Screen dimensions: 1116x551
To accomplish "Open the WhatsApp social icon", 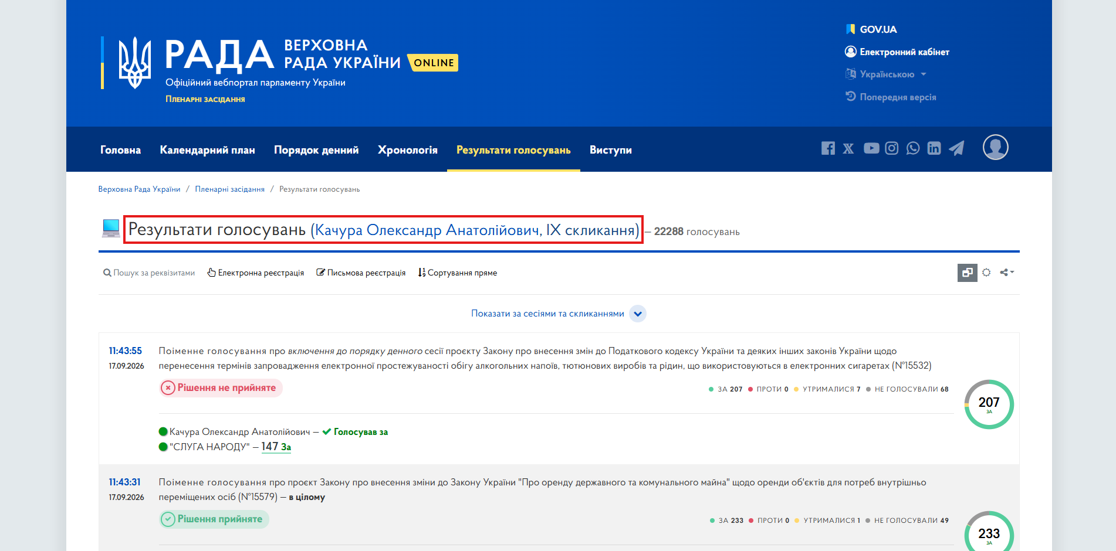I will [913, 148].
